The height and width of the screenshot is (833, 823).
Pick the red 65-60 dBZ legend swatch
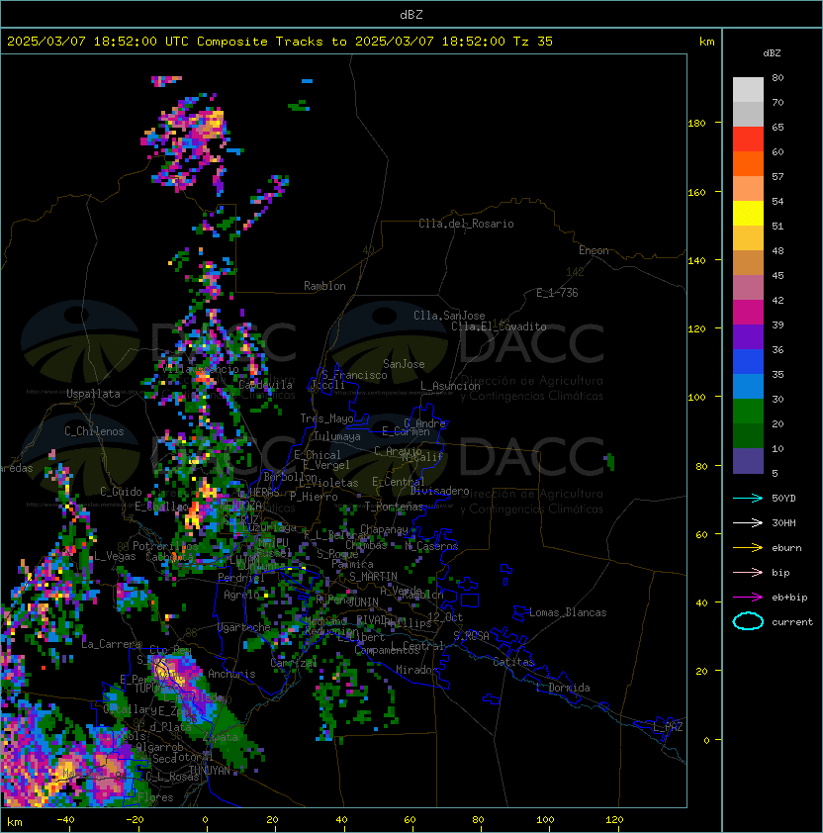tap(748, 139)
